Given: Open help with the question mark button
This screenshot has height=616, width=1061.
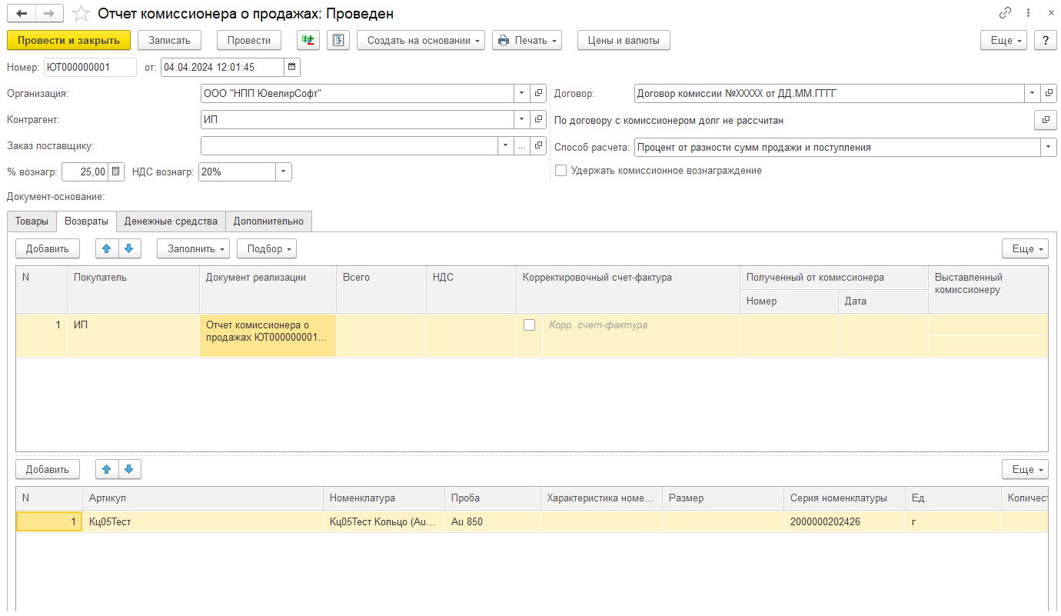Looking at the screenshot, I should pos(1045,40).
